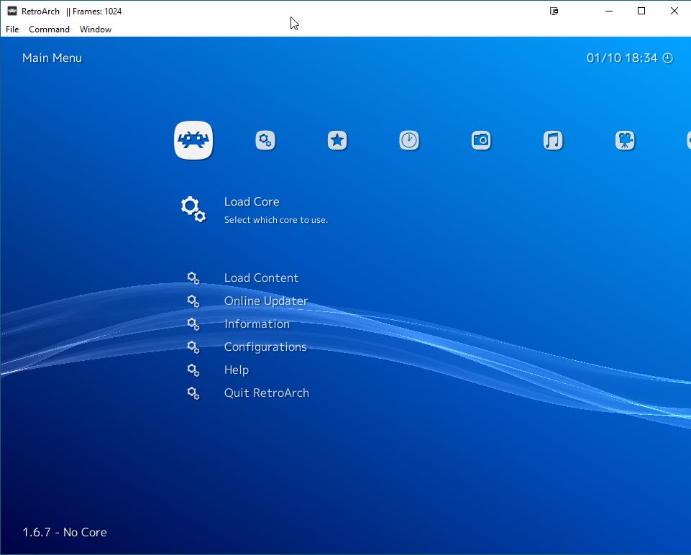Viewport: 691px width, 555px height.
Task: Select the Images camera icon
Action: [480, 140]
